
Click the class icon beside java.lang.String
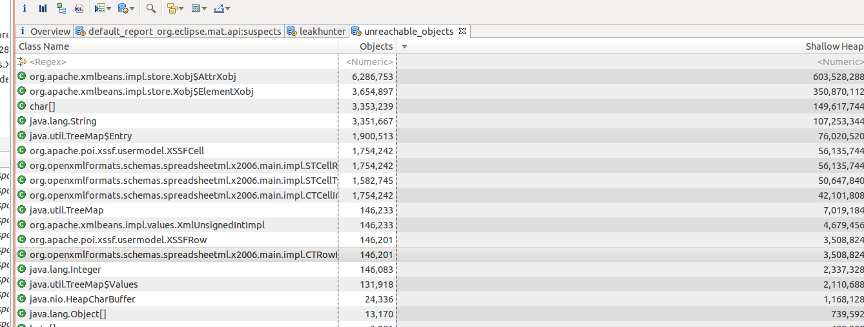(x=21, y=121)
